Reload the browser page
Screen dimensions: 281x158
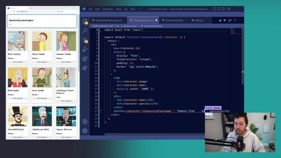coord(14,11)
